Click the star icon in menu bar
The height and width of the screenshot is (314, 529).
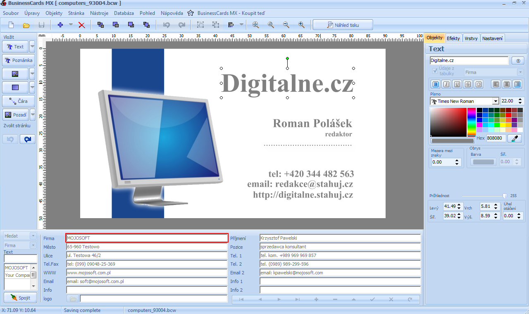191,13
